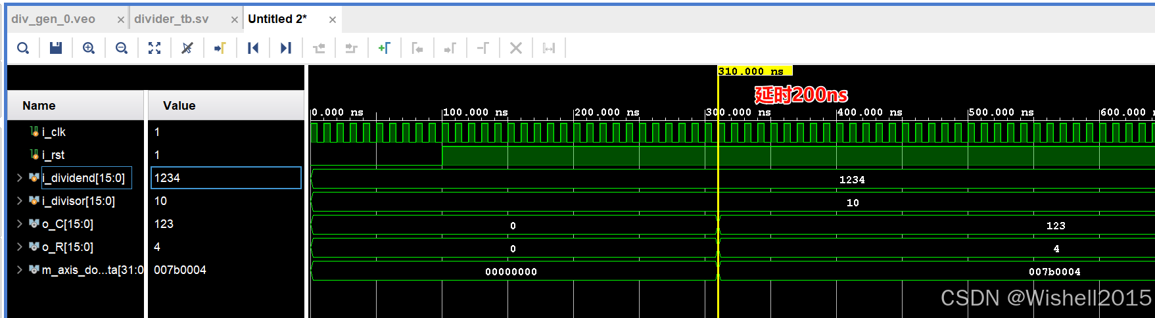The height and width of the screenshot is (318, 1155).
Task: Select the i_clk signal
Action: click(54, 132)
